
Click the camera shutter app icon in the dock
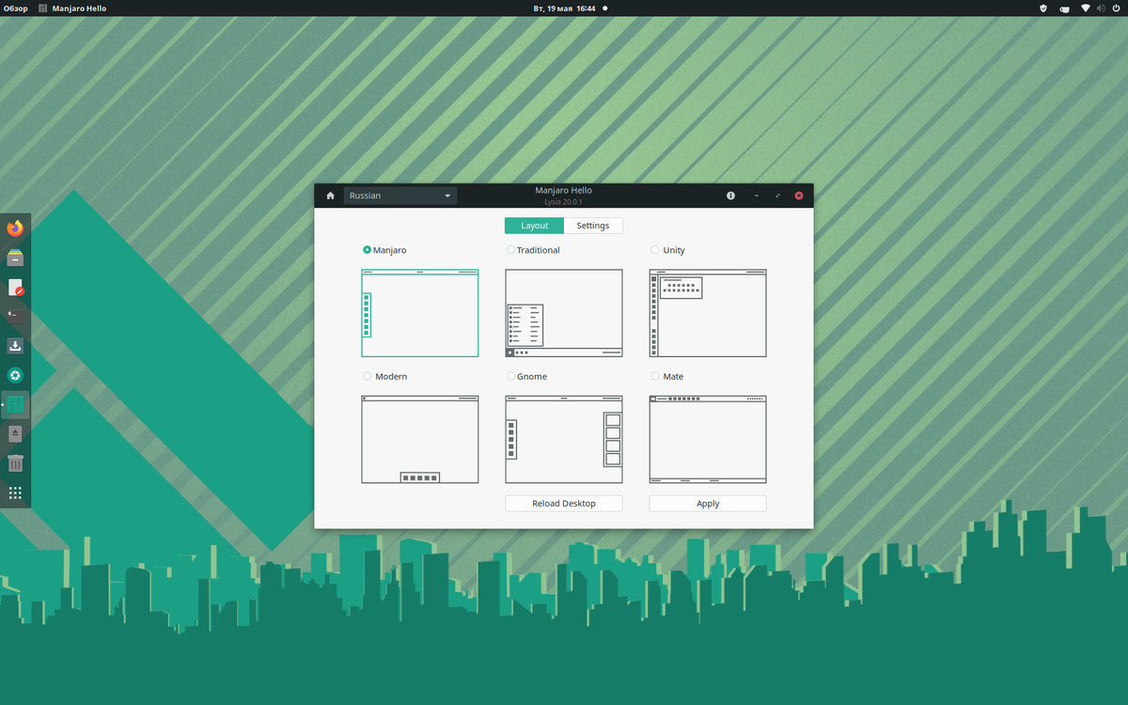tap(15, 375)
